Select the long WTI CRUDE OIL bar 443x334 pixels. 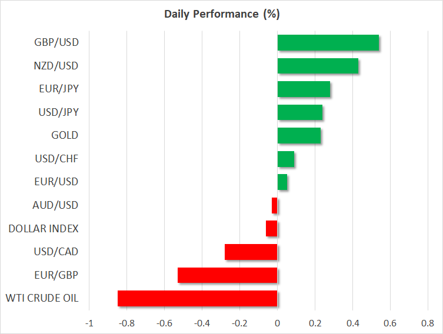point(197,298)
